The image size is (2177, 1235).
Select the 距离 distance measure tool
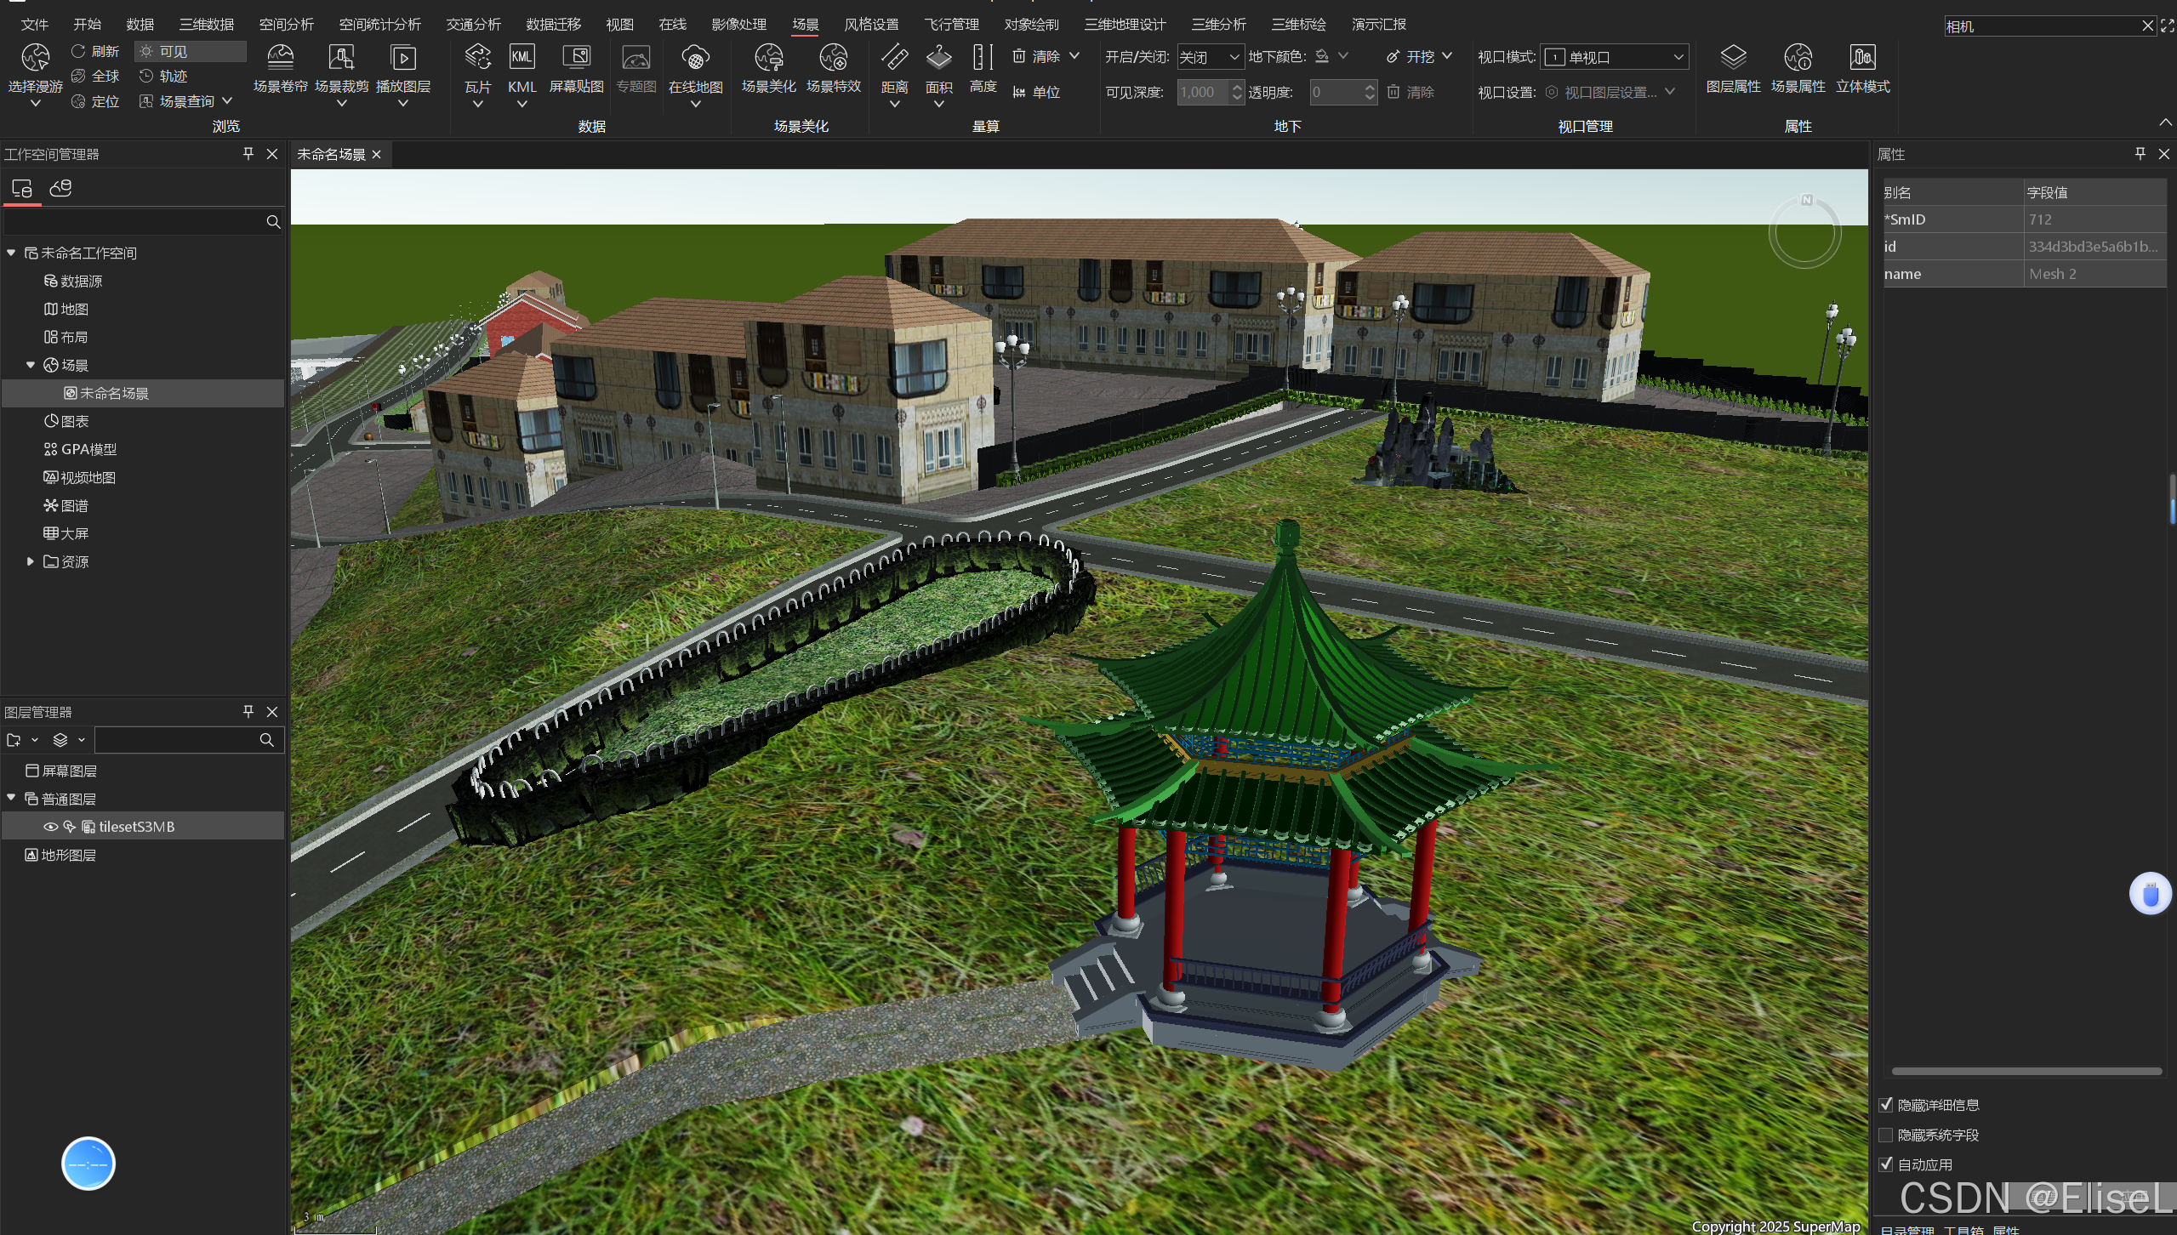[894, 58]
